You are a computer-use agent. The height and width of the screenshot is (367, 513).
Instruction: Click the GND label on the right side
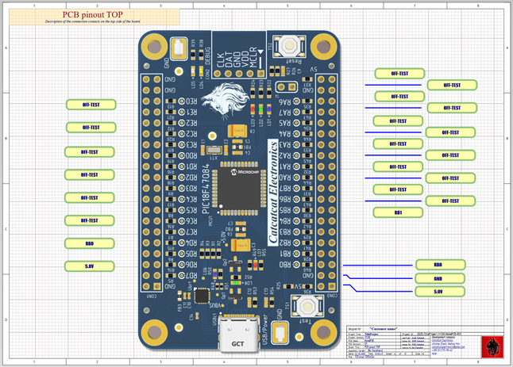point(438,278)
